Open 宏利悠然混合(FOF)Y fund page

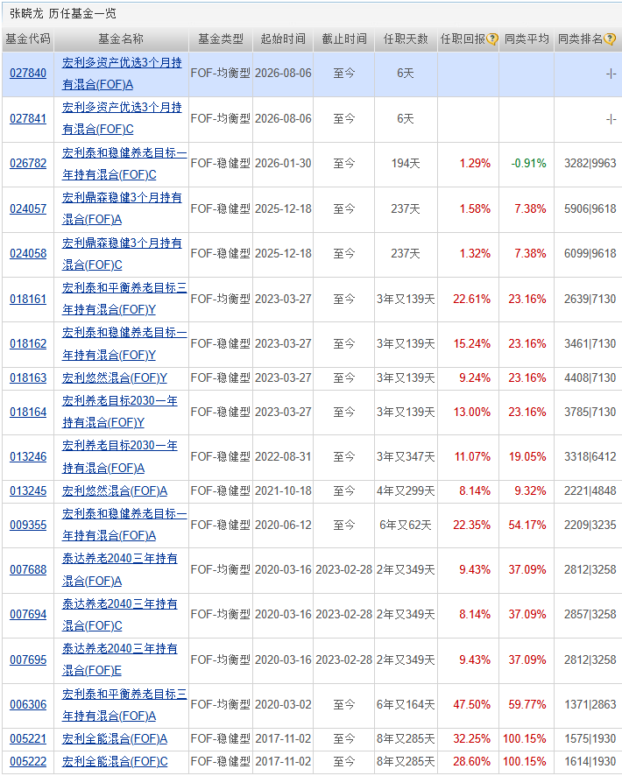pyautogui.click(x=114, y=378)
